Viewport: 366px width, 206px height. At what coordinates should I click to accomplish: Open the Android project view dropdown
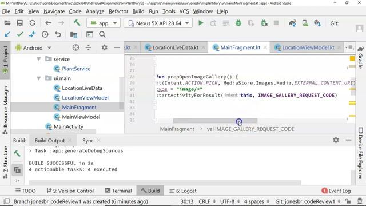click(x=33, y=48)
